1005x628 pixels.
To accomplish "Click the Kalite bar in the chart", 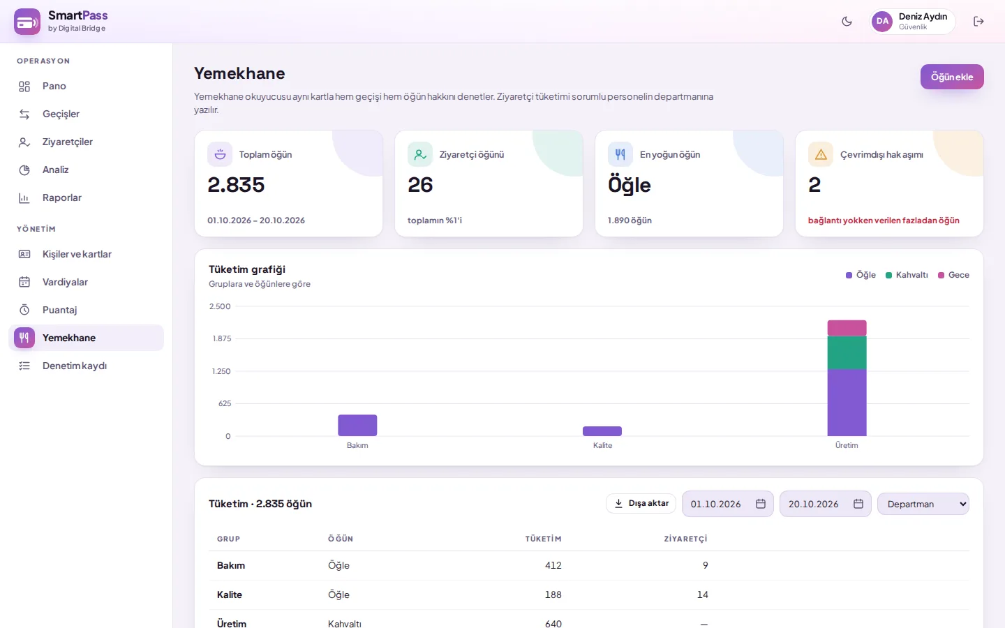I will [x=602, y=431].
